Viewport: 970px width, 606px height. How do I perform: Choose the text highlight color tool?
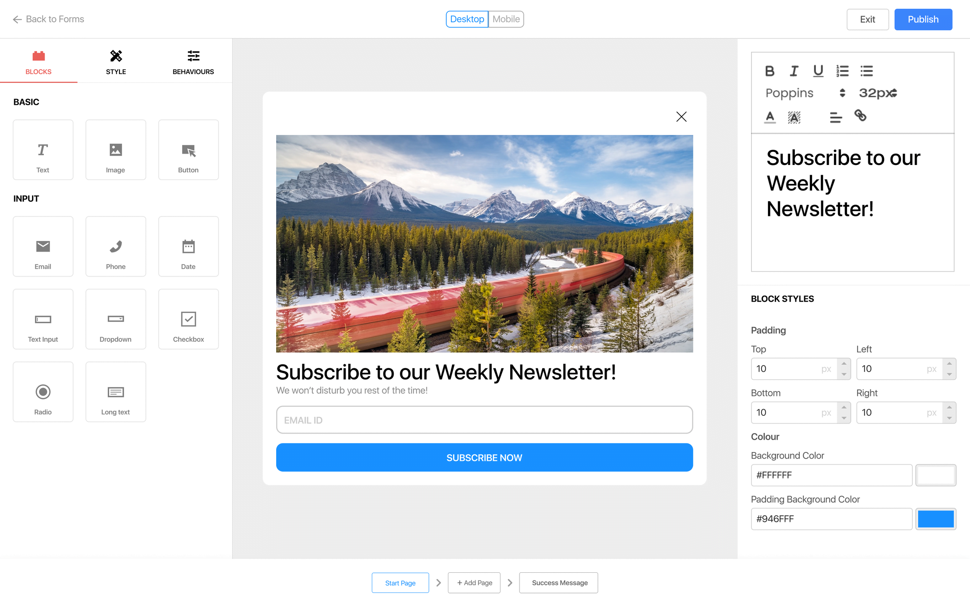[794, 117]
